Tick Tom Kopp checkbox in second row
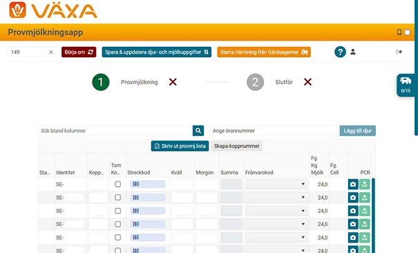Screen dimensions: 418x253 (118, 197)
